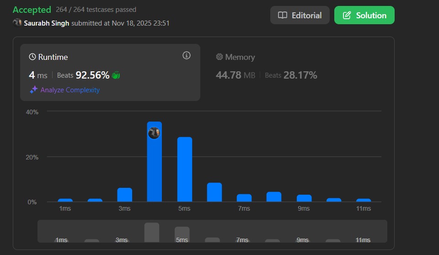The image size is (439, 255).
Task: Click the pencil icon in Solution button
Action: (x=347, y=15)
